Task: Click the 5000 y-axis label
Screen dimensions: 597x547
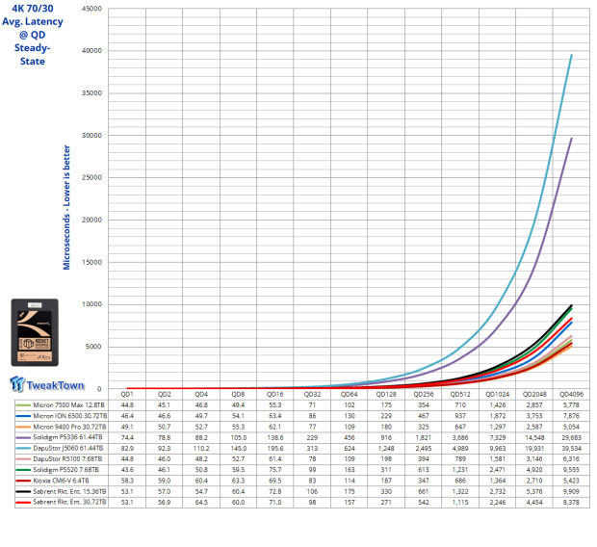Action: 93,347
